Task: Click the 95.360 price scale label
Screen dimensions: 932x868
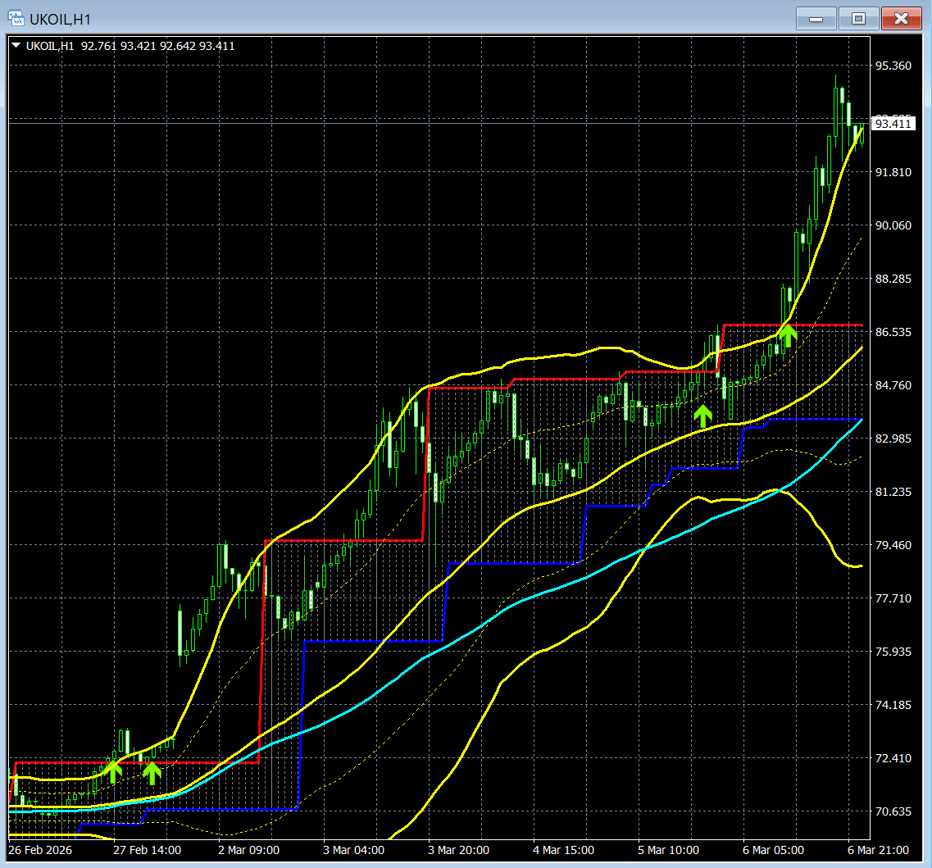Action: tap(893, 66)
